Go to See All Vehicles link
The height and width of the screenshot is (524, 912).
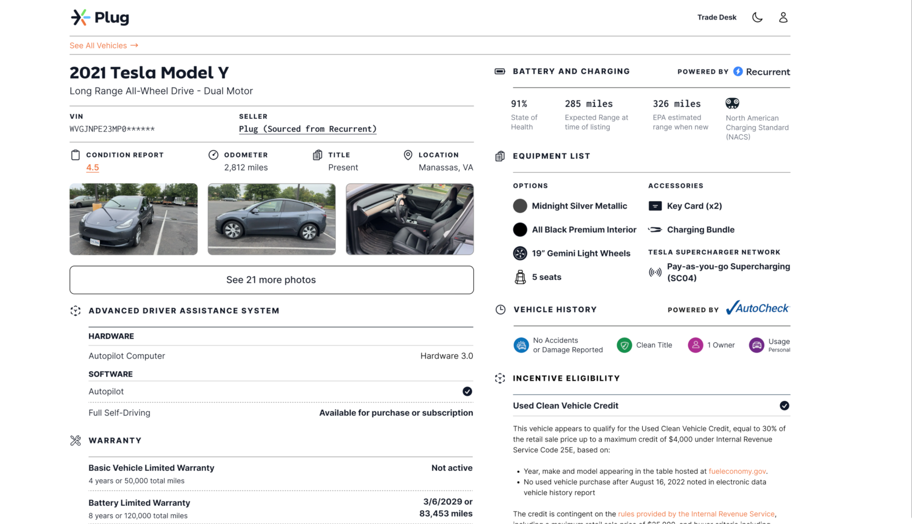tap(104, 46)
